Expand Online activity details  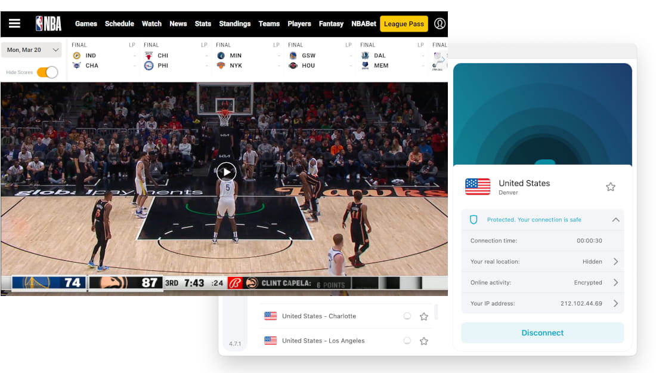tap(616, 282)
